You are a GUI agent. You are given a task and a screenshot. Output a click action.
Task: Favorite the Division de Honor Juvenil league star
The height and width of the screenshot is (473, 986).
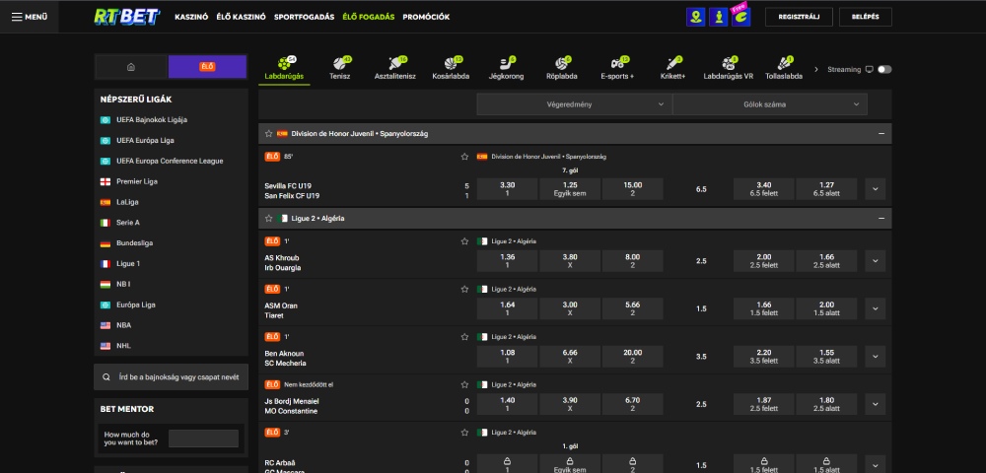(268, 133)
